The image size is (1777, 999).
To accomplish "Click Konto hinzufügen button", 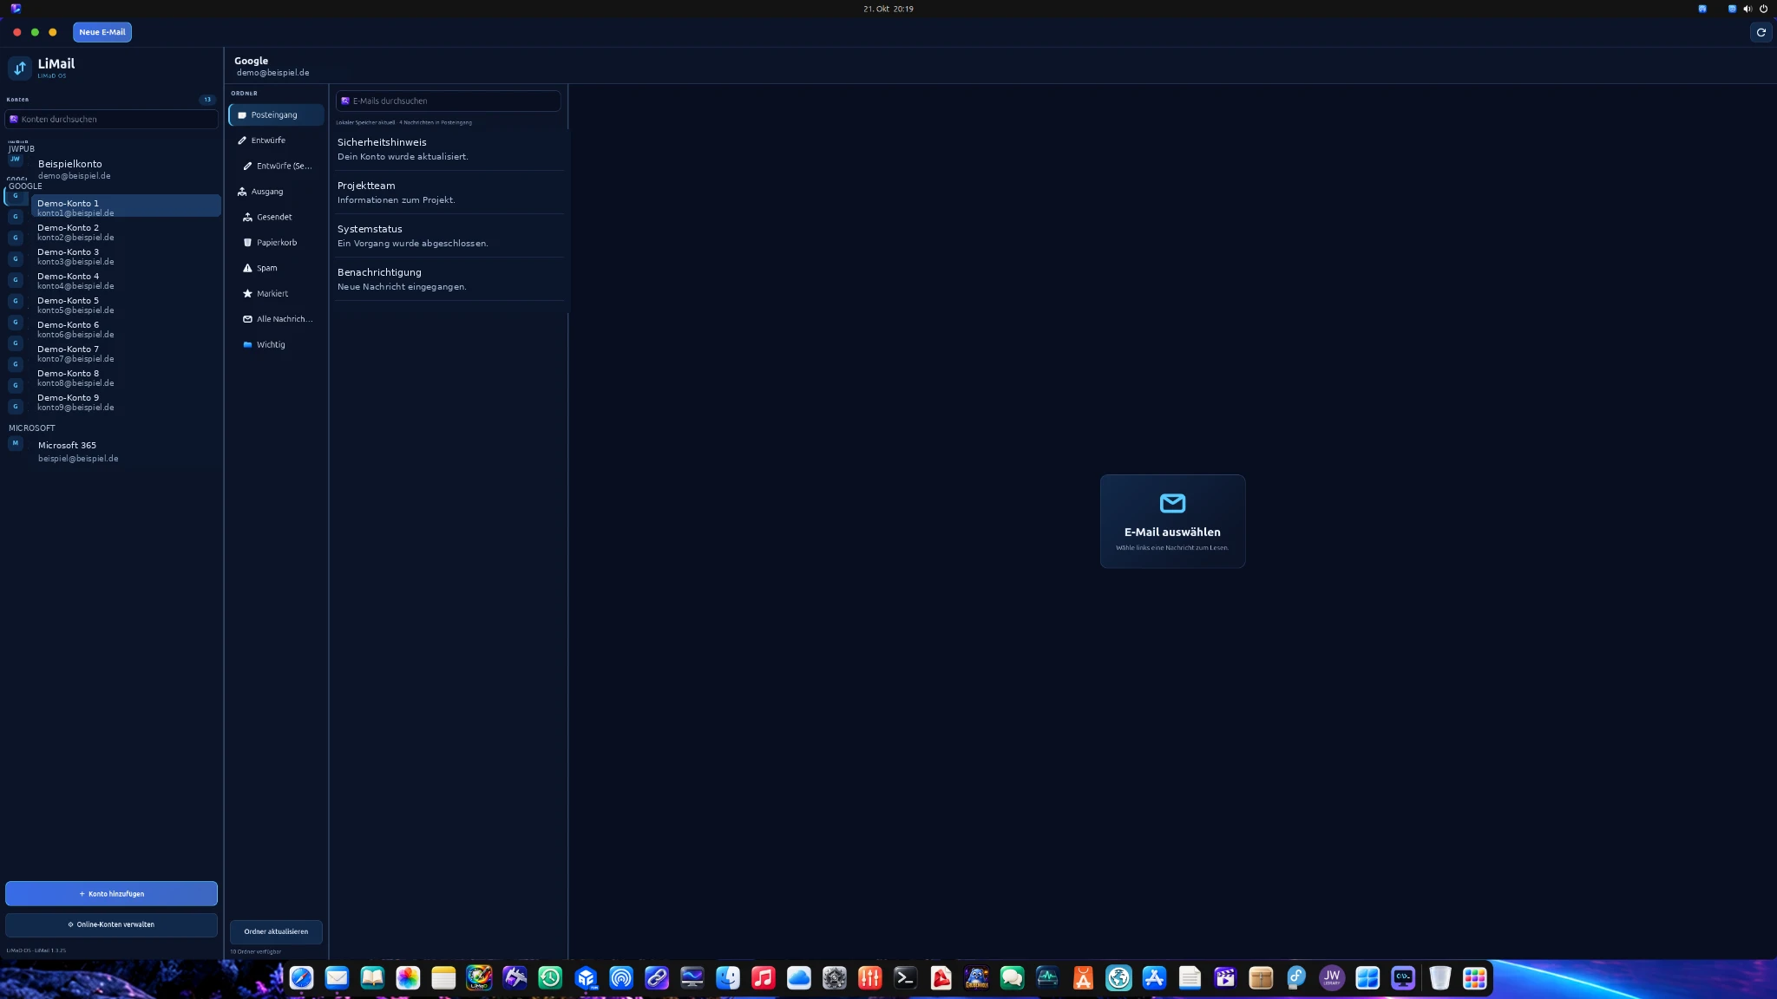I will (111, 893).
